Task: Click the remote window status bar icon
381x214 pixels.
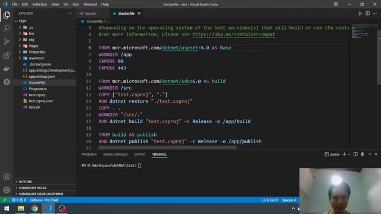Action: [x=5, y=200]
